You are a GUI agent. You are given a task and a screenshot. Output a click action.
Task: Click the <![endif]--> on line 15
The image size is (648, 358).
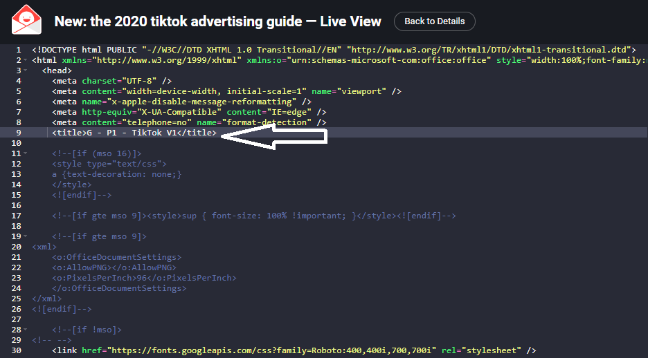click(x=82, y=195)
